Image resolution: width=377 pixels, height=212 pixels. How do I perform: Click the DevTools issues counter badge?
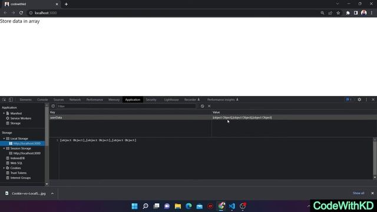click(349, 100)
